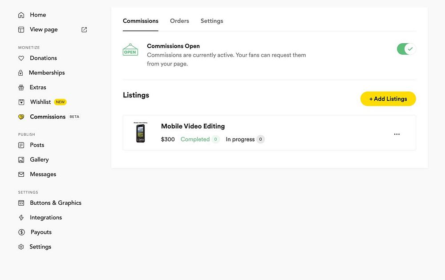Open Payouts in the sidebar
This screenshot has height=280, width=445.
[x=41, y=232]
